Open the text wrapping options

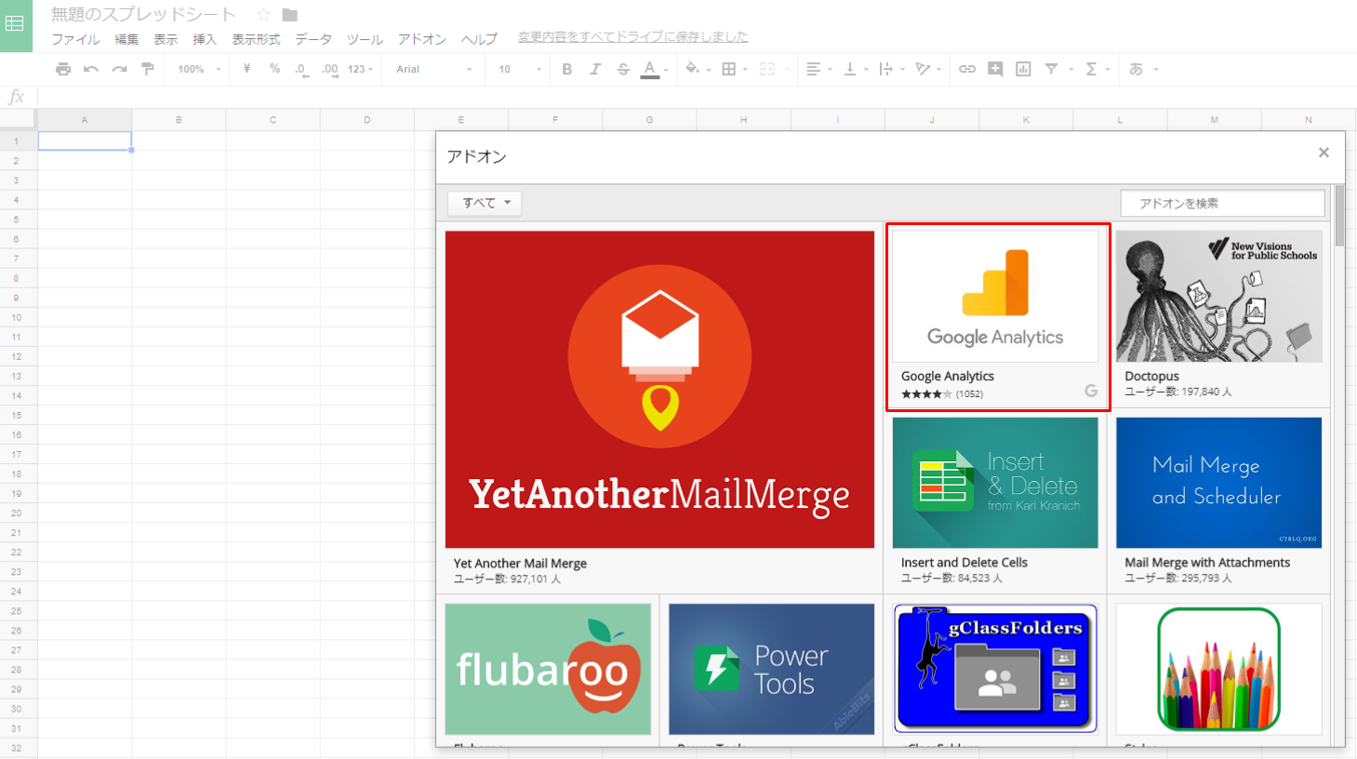click(891, 69)
